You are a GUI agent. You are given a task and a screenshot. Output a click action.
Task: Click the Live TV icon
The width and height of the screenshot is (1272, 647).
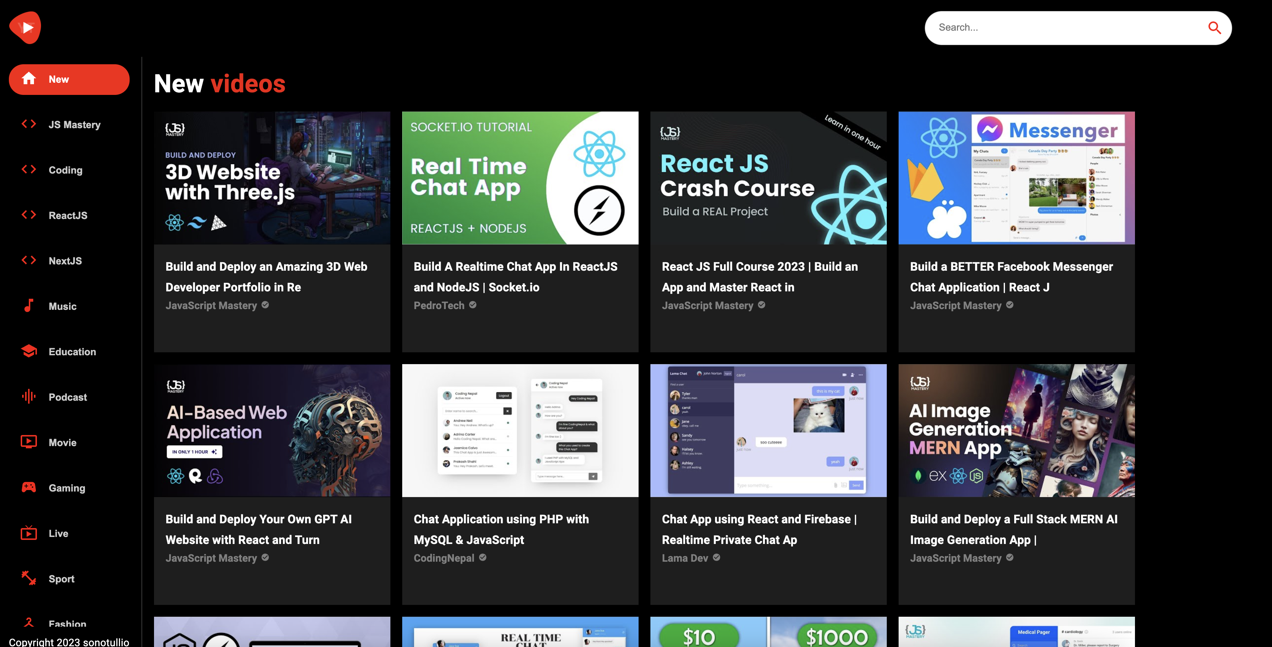pyautogui.click(x=29, y=533)
